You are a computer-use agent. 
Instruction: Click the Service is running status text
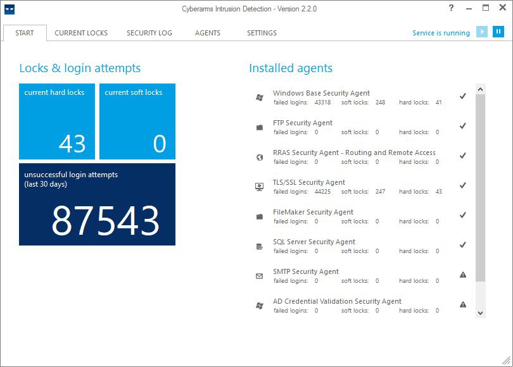click(x=441, y=33)
